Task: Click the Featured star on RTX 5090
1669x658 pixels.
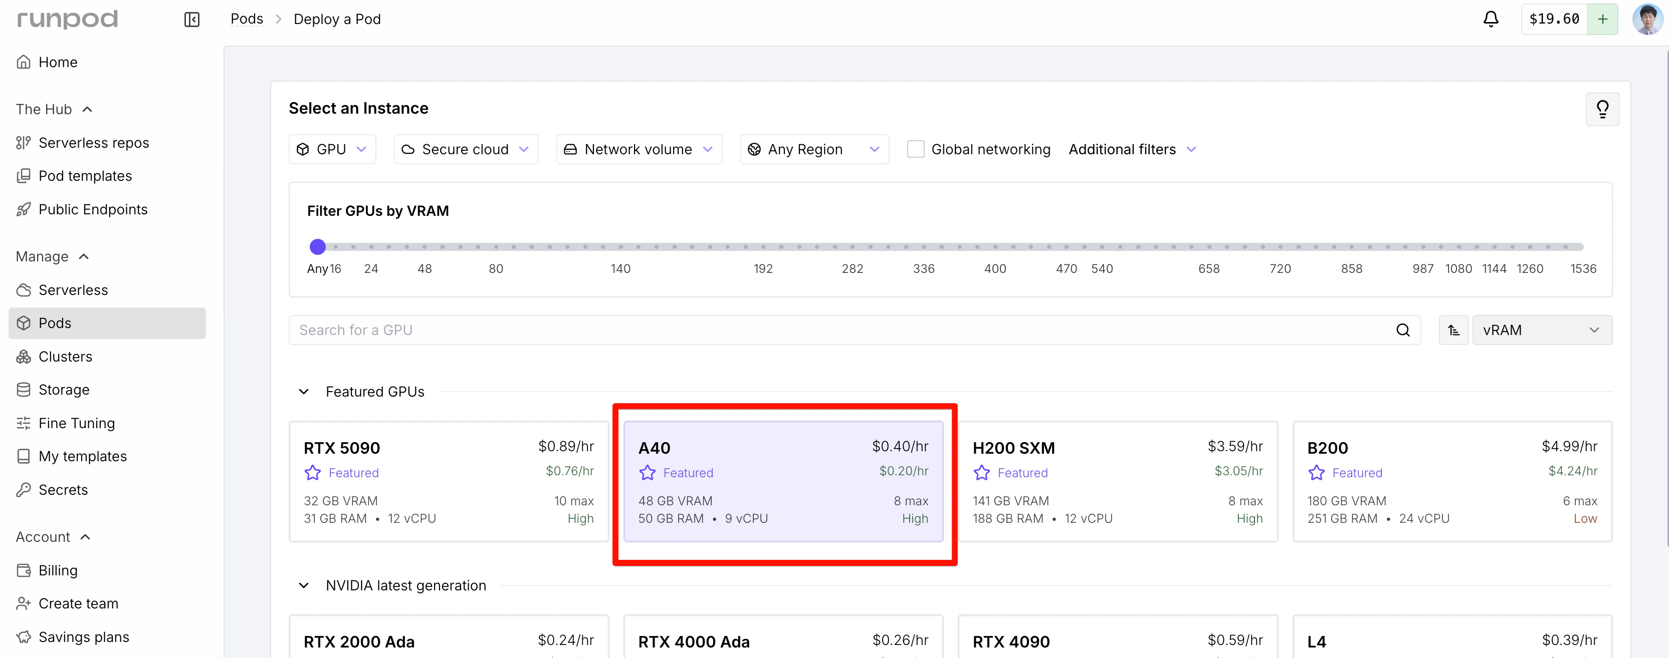Action: tap(313, 473)
